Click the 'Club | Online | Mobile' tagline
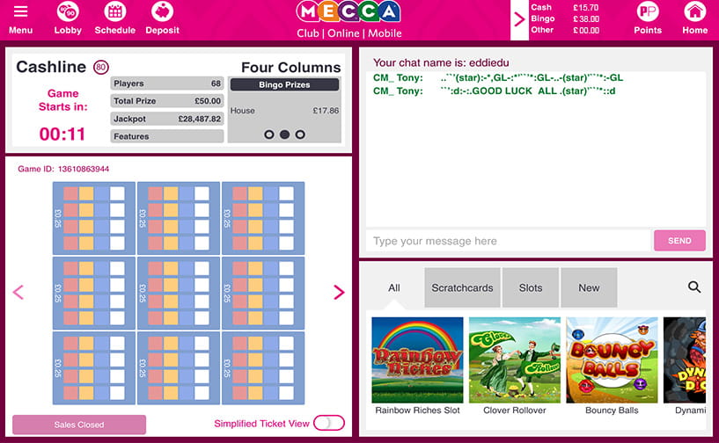The image size is (719, 443). (349, 33)
